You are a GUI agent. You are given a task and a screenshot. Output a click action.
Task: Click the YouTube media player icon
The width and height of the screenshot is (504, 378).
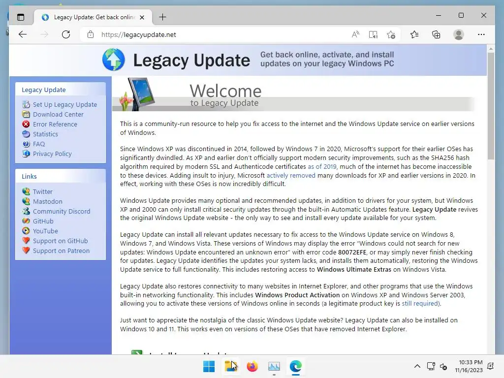26,231
